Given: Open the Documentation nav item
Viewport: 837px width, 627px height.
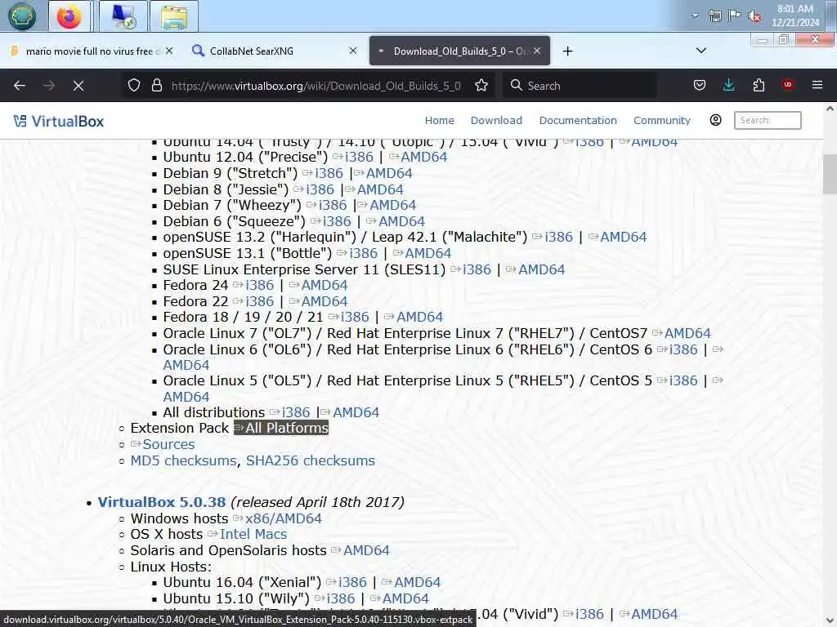Looking at the screenshot, I should point(578,121).
